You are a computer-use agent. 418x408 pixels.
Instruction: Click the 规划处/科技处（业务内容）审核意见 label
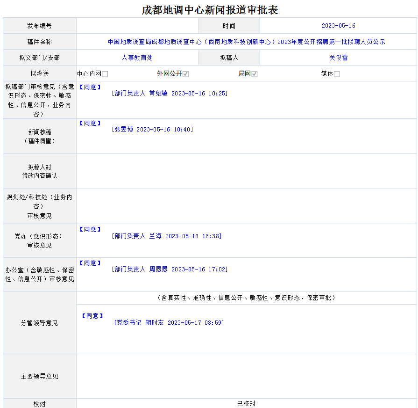[x=40, y=206]
